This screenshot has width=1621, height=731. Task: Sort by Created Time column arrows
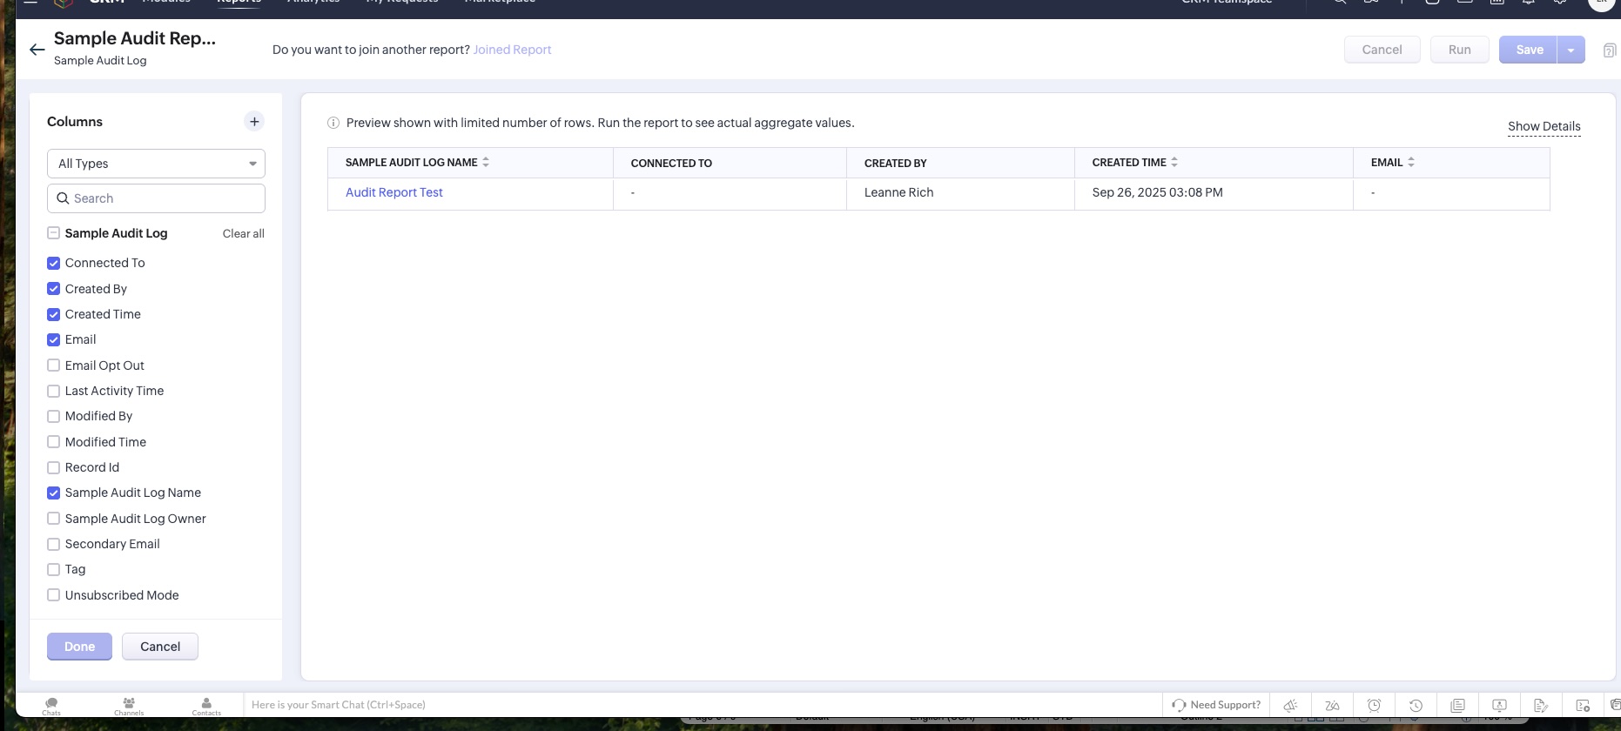pos(1174,162)
